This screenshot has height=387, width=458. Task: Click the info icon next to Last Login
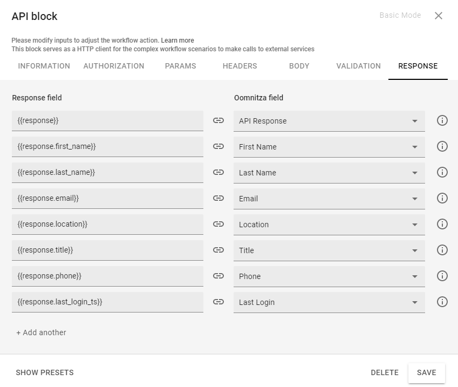[442, 302]
